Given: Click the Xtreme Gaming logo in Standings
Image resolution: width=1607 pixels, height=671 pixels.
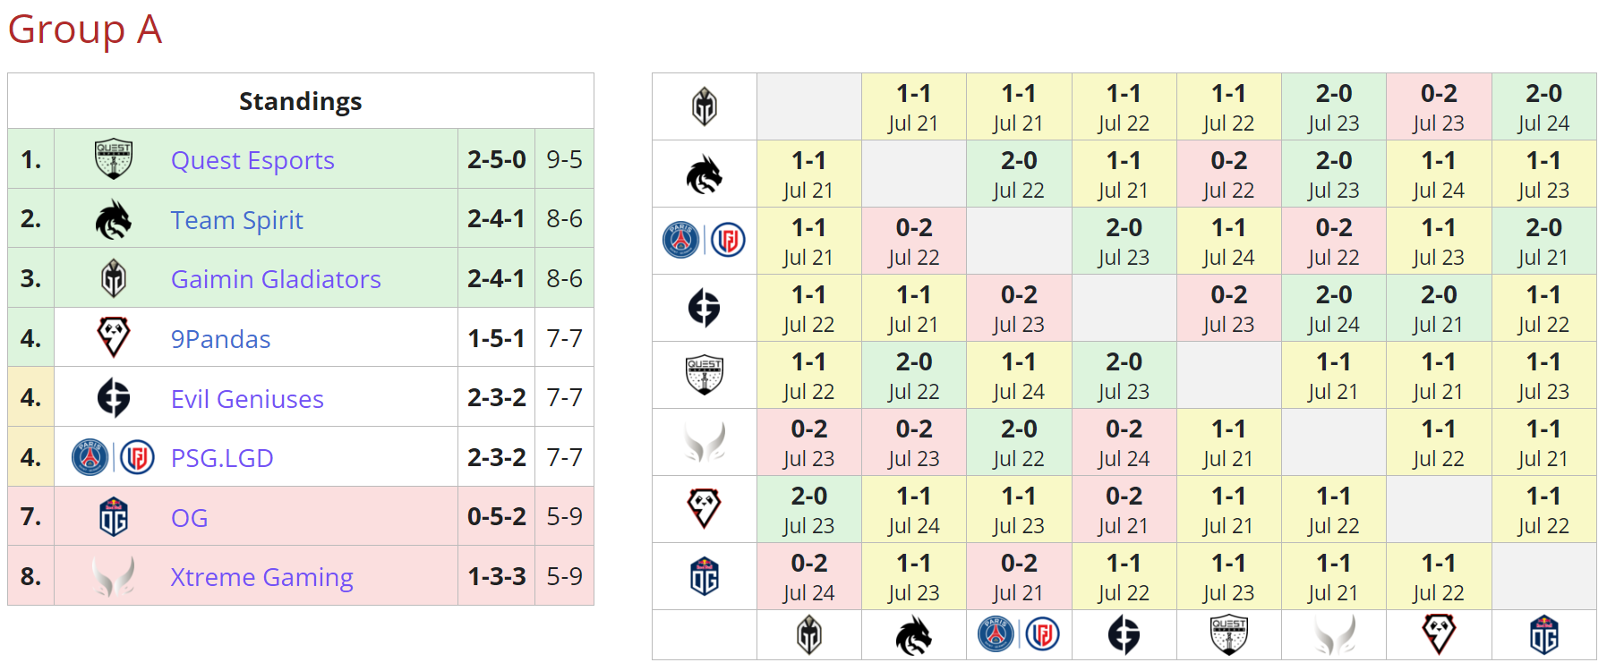Looking at the screenshot, I should click(x=114, y=577).
